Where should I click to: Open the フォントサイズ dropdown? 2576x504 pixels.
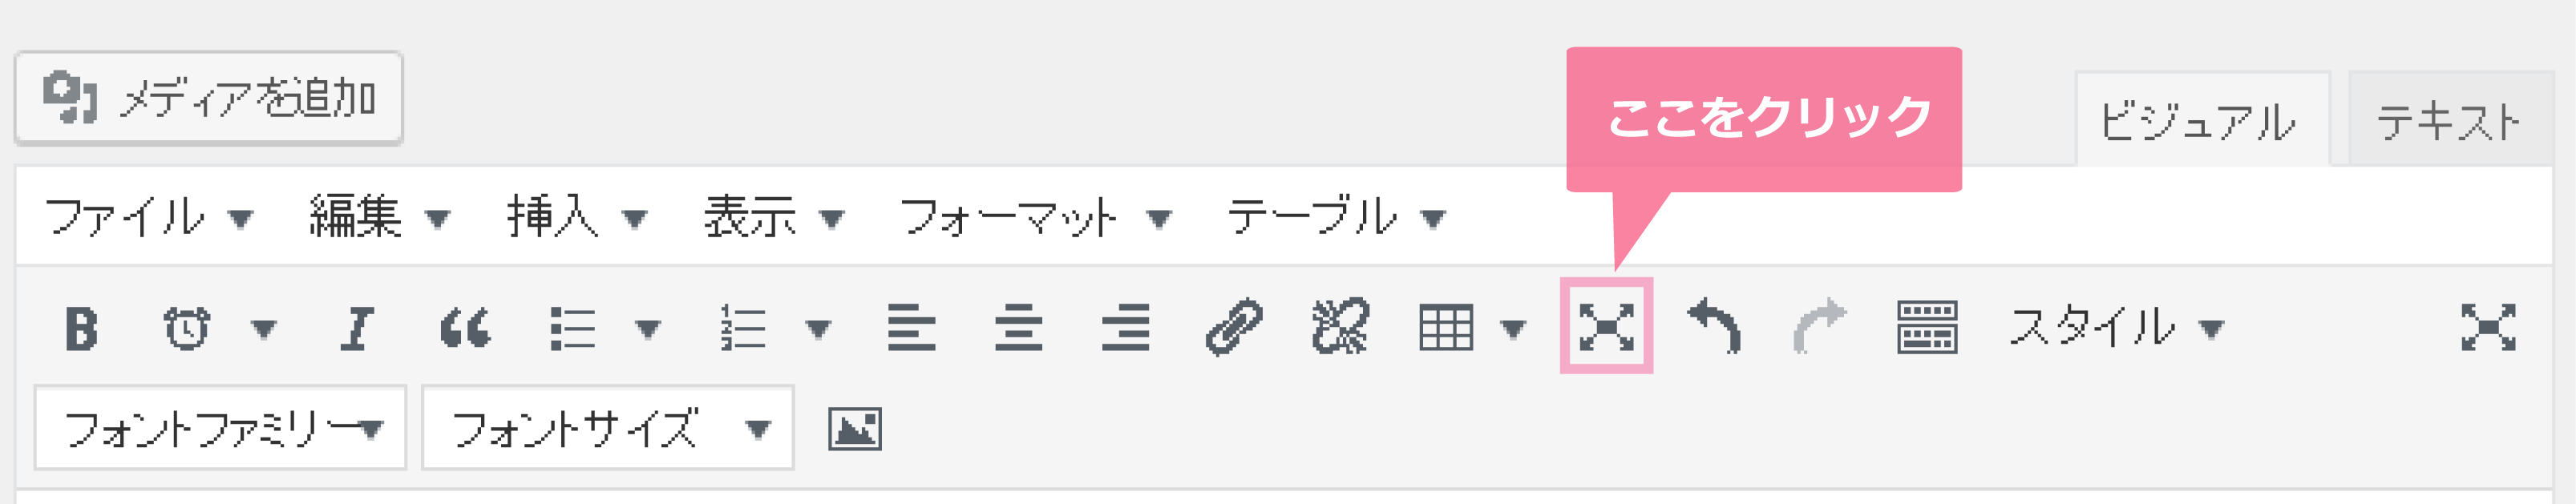[608, 428]
